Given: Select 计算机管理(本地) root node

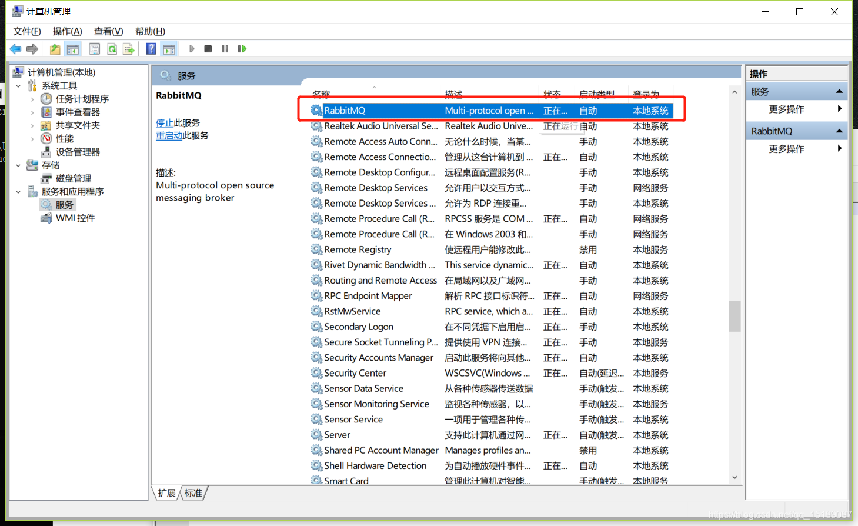Looking at the screenshot, I should 61,72.
